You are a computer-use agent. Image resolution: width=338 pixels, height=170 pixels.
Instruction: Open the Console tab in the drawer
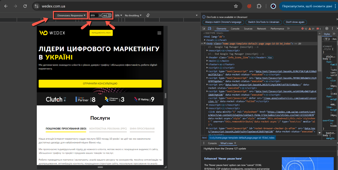click(x=212, y=143)
